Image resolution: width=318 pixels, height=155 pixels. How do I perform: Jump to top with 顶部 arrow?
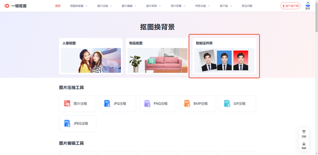click(x=304, y=132)
